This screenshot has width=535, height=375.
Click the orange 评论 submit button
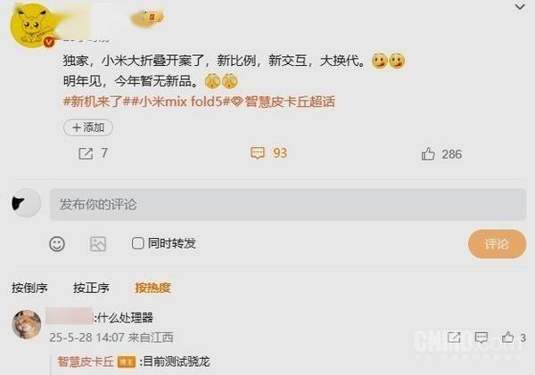(x=497, y=244)
